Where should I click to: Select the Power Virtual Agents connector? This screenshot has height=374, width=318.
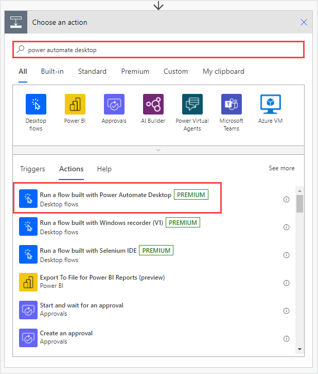(x=192, y=104)
